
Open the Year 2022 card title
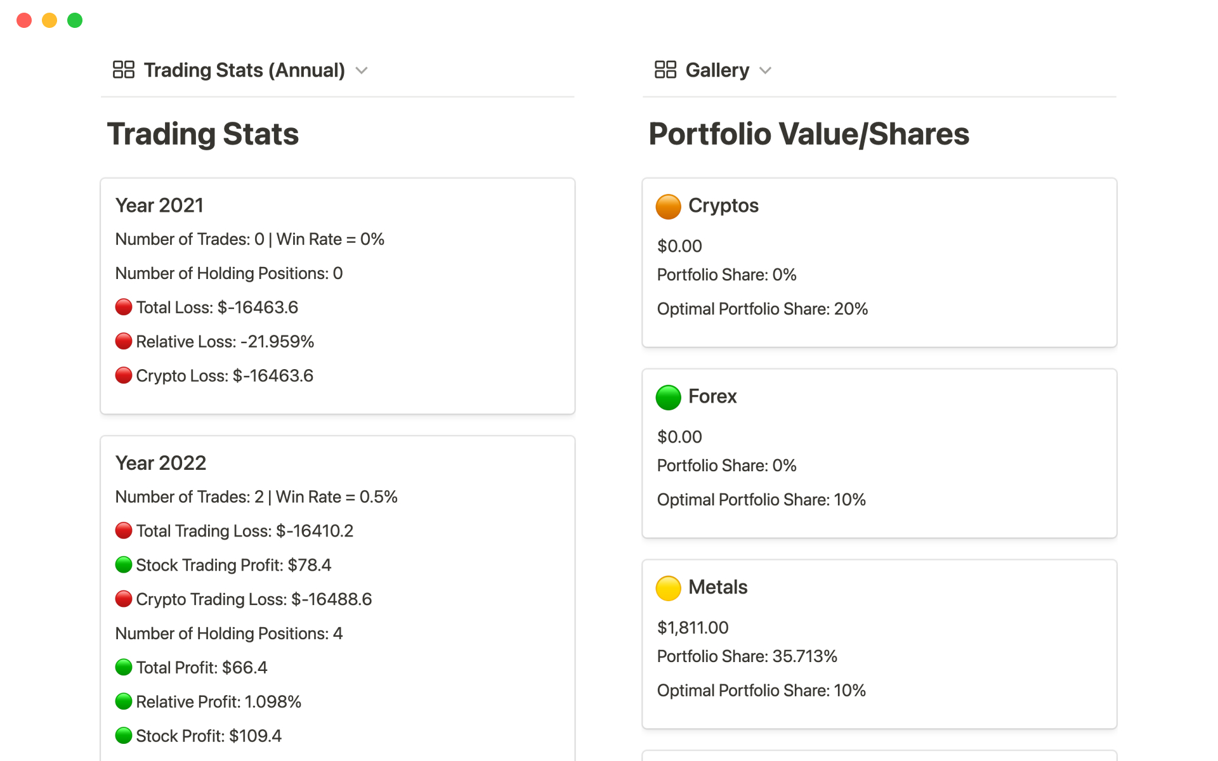(160, 463)
